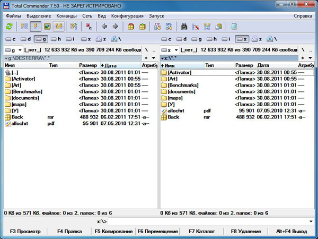Image resolution: width=318 pixels, height=239 pixels.
Task: Click the Reread source refresh icon
Action: 9,27
